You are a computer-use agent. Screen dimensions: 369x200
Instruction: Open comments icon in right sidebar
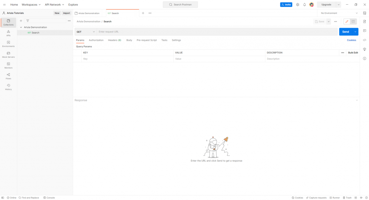click(365, 31)
